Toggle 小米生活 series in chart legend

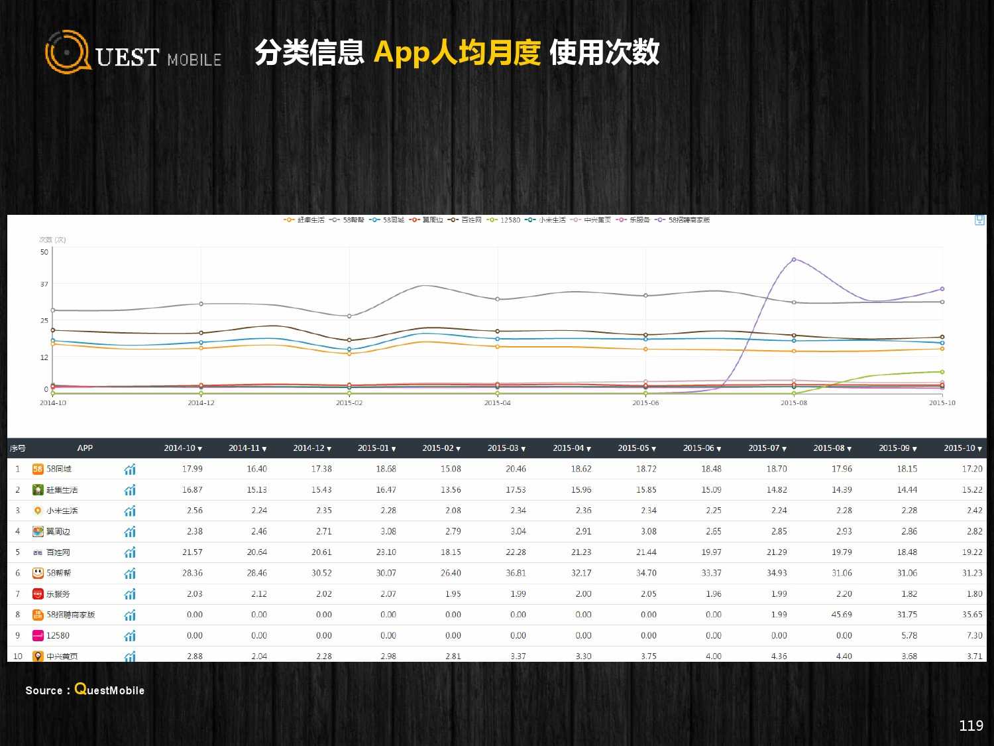coord(545,220)
